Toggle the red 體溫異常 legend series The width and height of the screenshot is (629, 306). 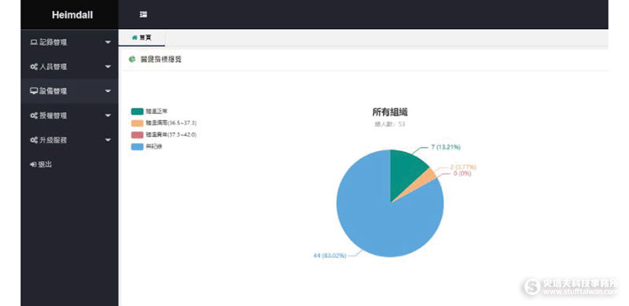[x=164, y=135]
